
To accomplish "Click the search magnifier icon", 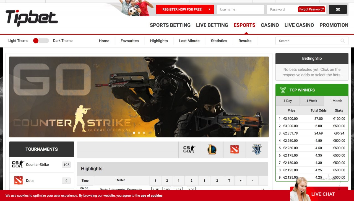I will (x=342, y=41).
